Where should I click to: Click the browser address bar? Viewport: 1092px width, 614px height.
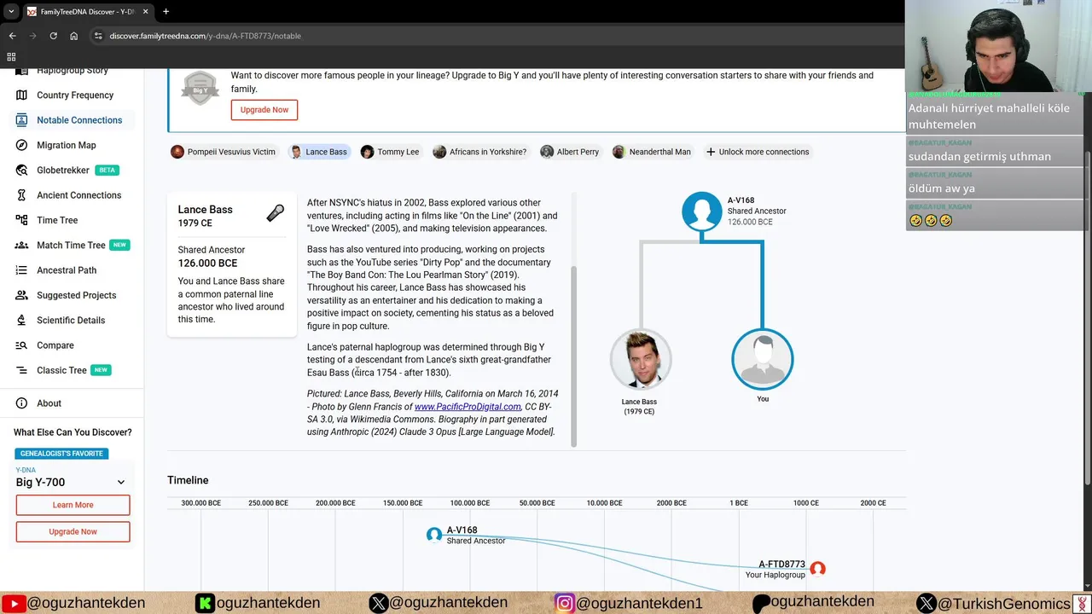click(x=495, y=36)
